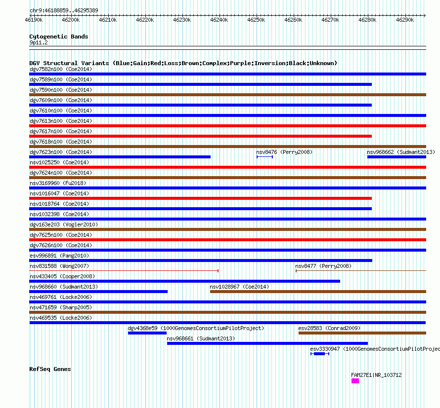This screenshot has height=408, width=440.
Task: Click the dgv7582n100 (Coe2014) variant label
Action: 61,69
